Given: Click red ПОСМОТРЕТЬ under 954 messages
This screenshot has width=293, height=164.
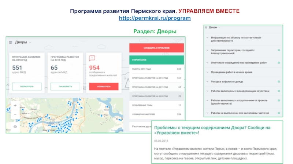Looking at the screenshot, I should [104, 86].
